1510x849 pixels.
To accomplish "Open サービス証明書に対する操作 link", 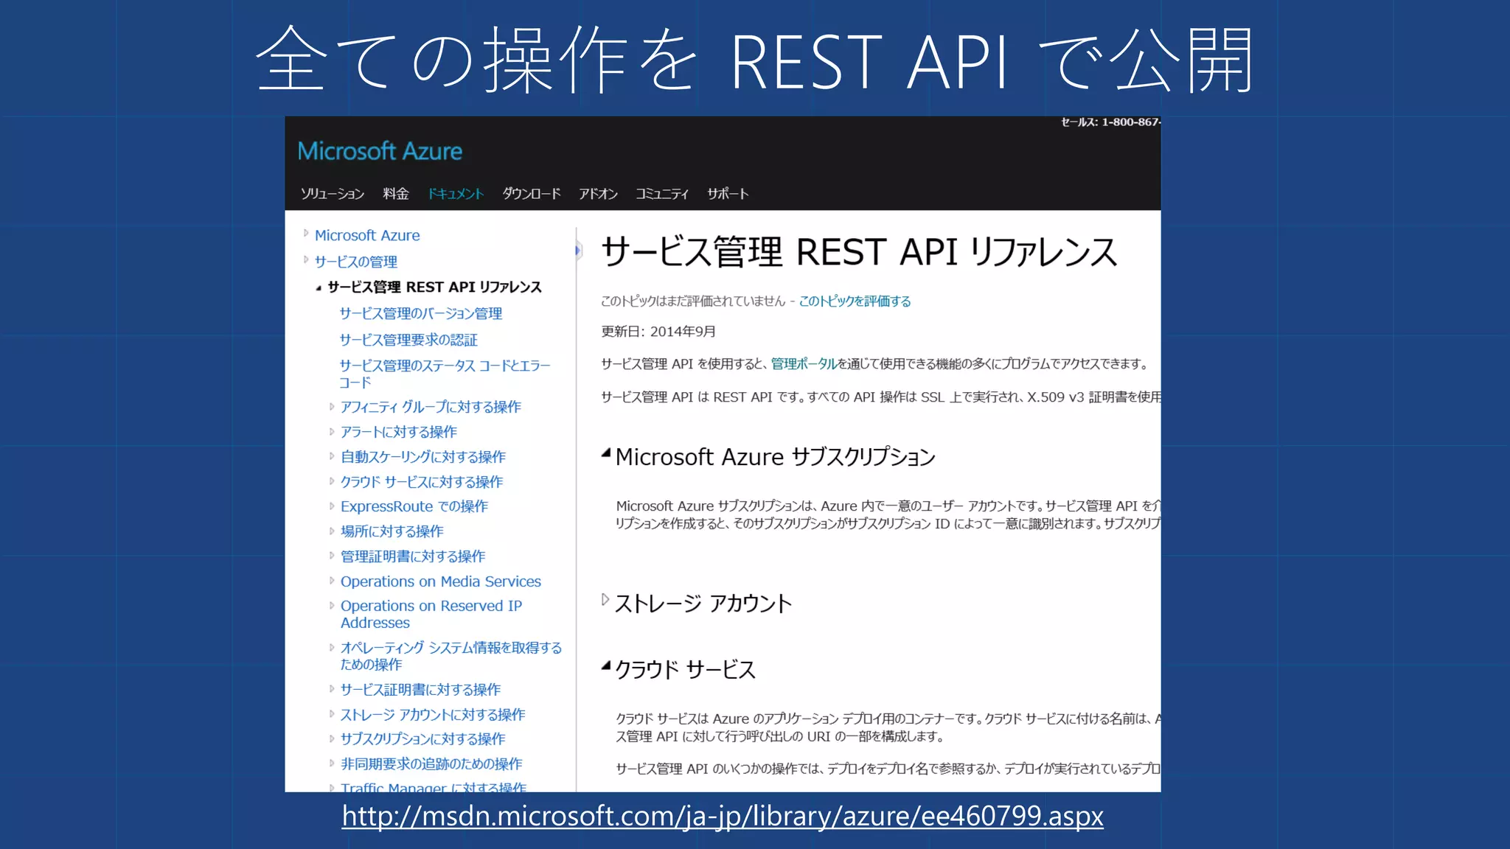I will pyautogui.click(x=420, y=690).
